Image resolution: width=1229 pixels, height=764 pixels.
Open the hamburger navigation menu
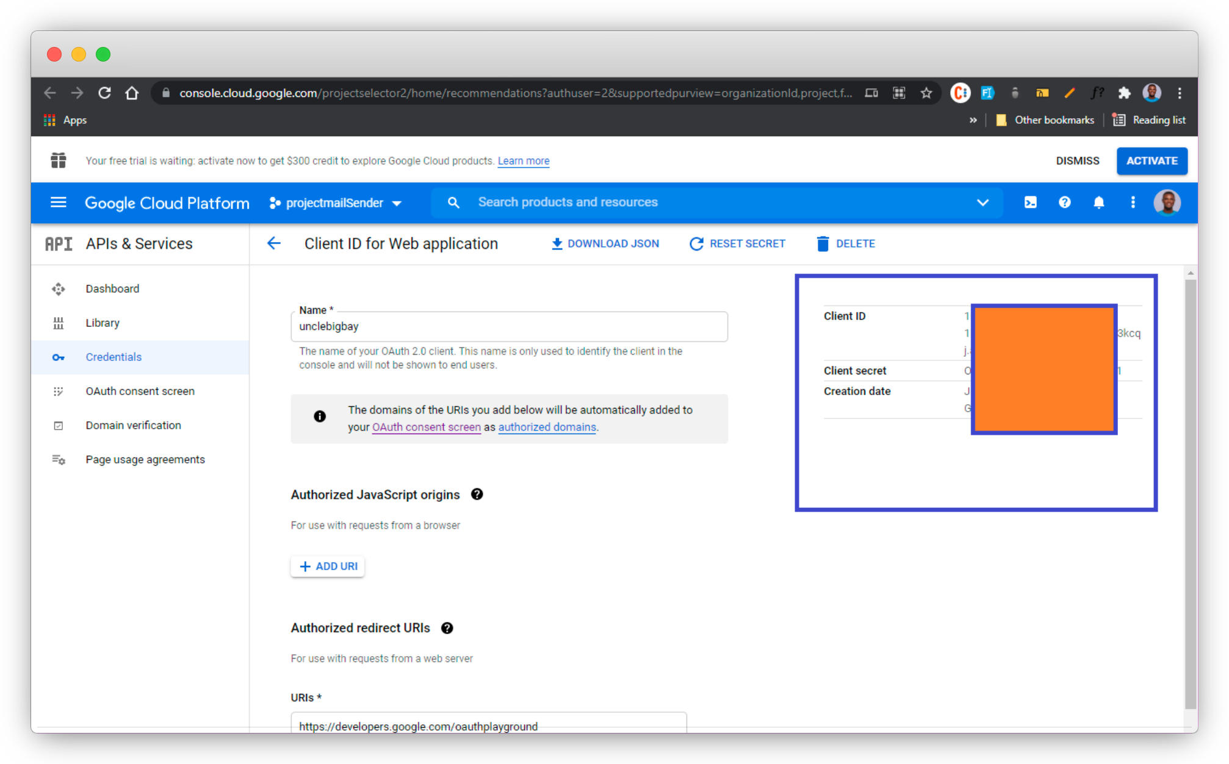[59, 202]
